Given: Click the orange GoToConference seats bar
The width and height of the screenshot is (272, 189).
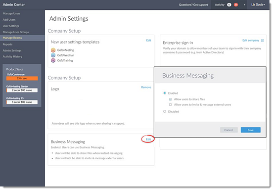Looking at the screenshot, I should (x=22, y=78).
